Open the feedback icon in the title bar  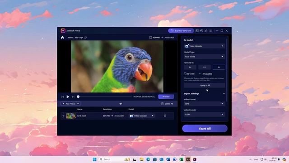197,31
